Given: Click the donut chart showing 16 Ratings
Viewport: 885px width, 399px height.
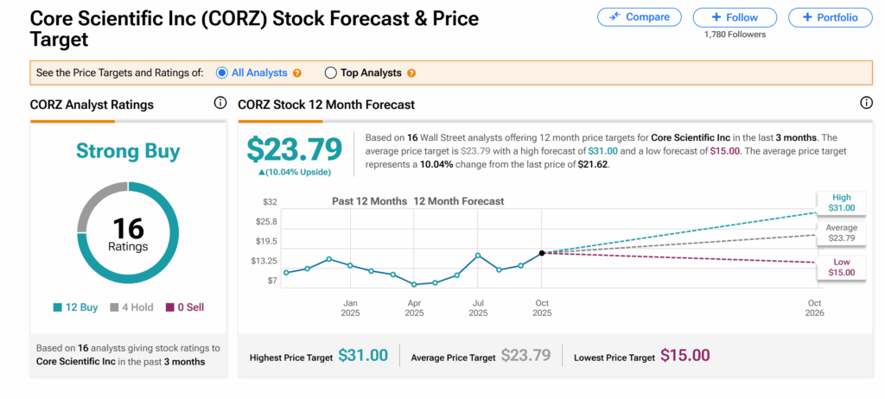Looking at the screenshot, I should pos(128,233).
